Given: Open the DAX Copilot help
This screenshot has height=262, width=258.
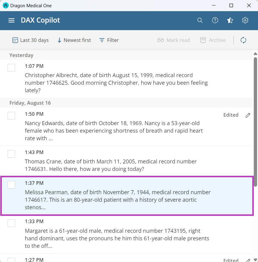Looking at the screenshot, I should click(215, 21).
